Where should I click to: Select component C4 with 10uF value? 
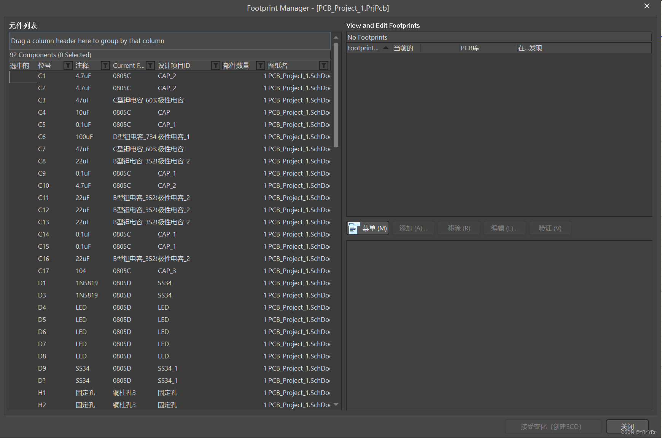point(170,112)
